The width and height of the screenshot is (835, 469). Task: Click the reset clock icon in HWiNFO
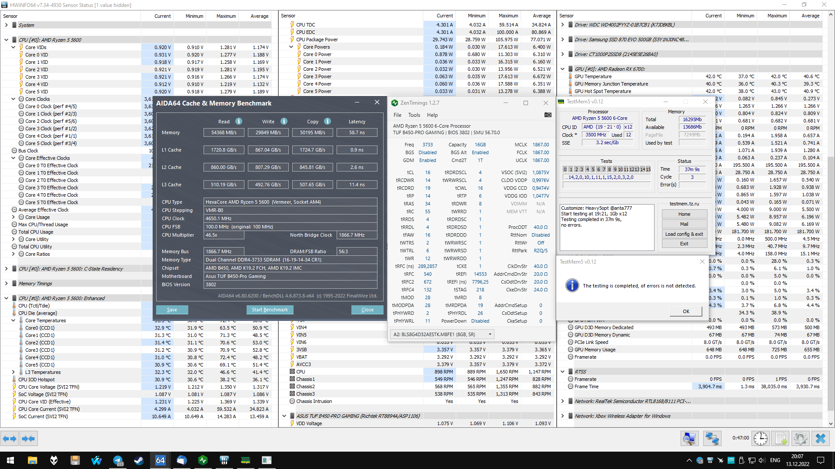click(x=760, y=439)
